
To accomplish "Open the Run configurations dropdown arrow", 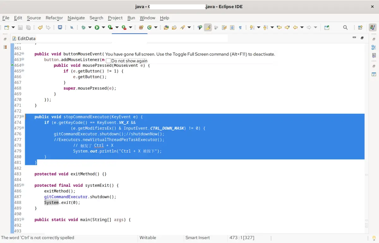I will pyautogui.click(x=103, y=27).
